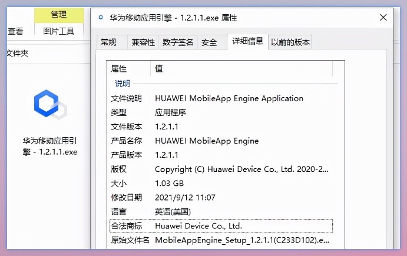Screen dimensions: 407x256
Task: Switch to the 常规 tab
Action: pyautogui.click(x=112, y=42)
